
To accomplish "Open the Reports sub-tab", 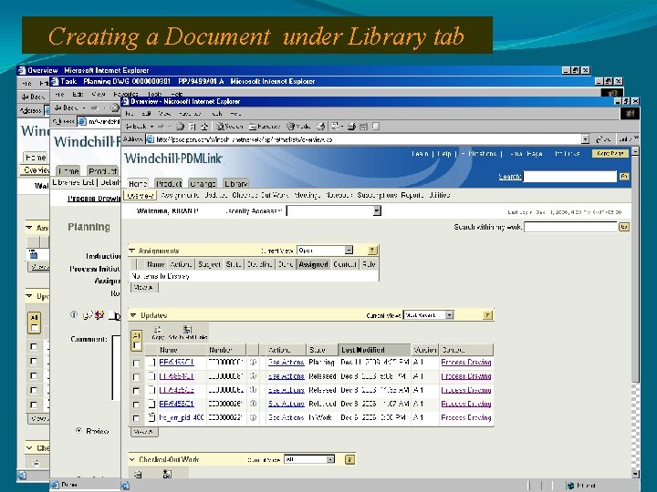I will pyautogui.click(x=412, y=195).
